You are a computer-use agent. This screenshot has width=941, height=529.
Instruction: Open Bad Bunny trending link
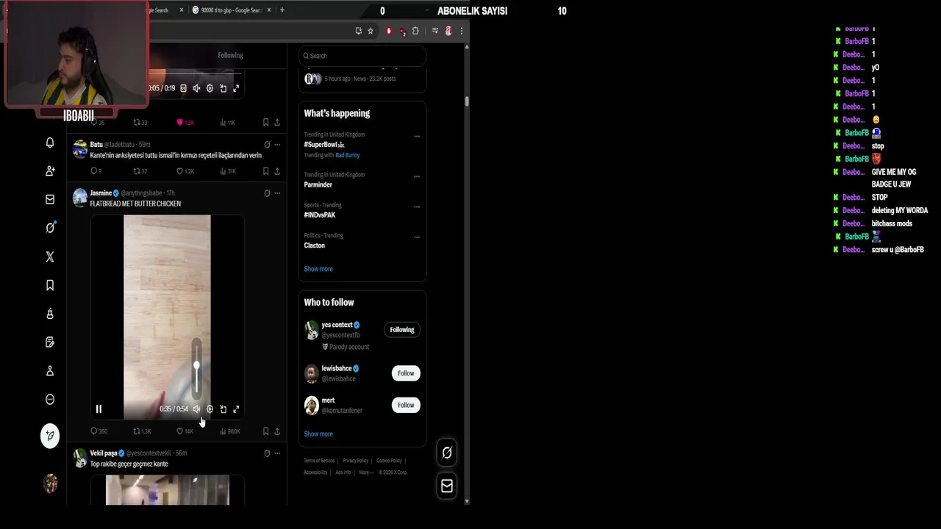348,155
